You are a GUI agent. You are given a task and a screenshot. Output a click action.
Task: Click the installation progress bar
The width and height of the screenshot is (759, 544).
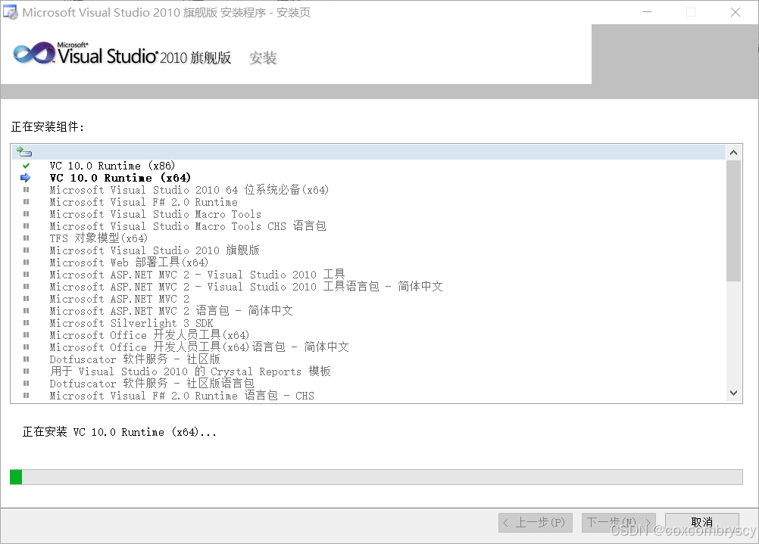pos(376,477)
